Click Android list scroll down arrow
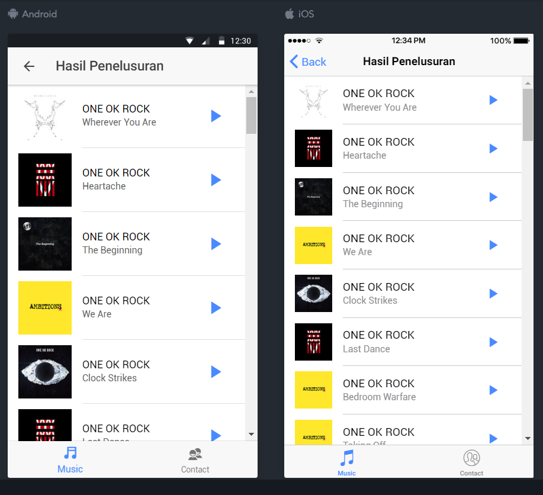 click(x=252, y=435)
